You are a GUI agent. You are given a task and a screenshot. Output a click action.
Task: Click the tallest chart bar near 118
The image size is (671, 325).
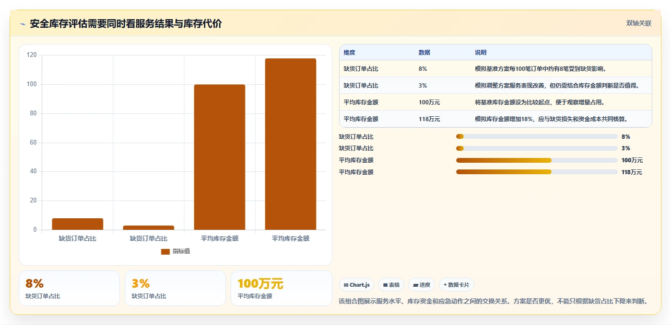[x=291, y=144]
